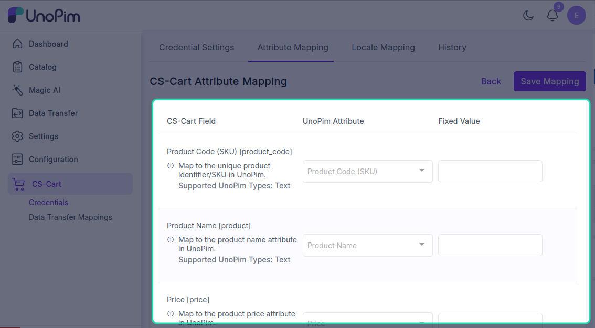The height and width of the screenshot is (328, 595).
Task: Toggle dark mode moon icon
Action: tap(528, 16)
